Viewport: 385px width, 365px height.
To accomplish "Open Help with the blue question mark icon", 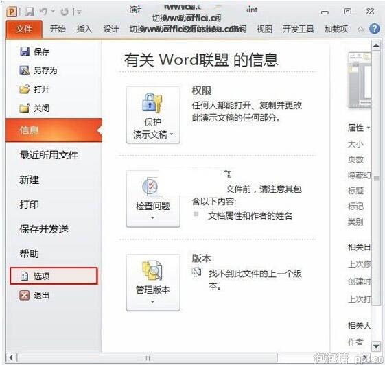I will (375, 29).
